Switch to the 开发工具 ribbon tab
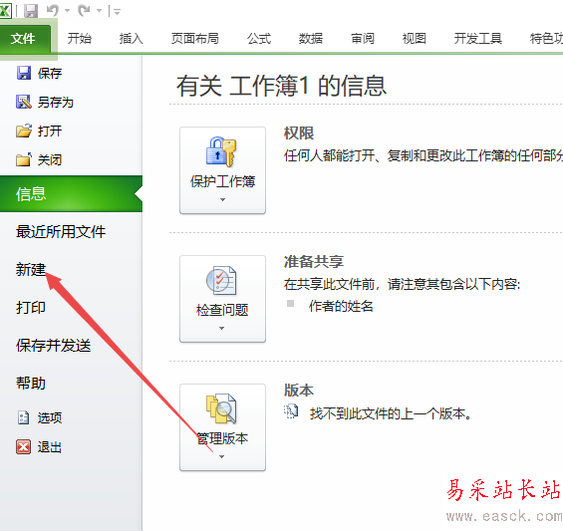Image resolution: width=563 pixels, height=531 pixels. pos(478,38)
